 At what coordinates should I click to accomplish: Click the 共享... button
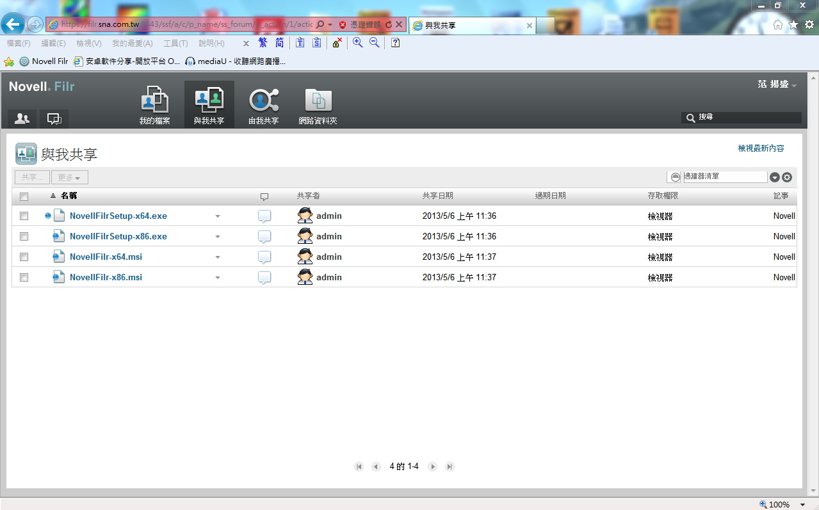(x=32, y=177)
